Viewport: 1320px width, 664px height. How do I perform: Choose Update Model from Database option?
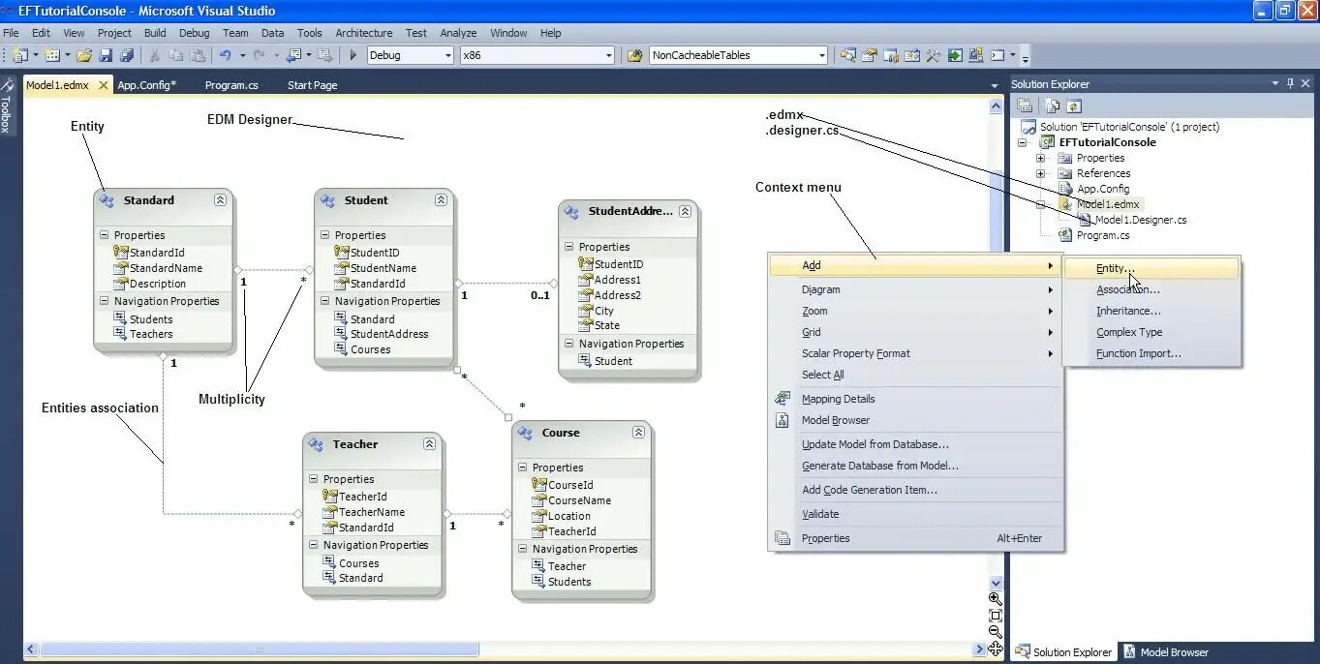pos(875,443)
